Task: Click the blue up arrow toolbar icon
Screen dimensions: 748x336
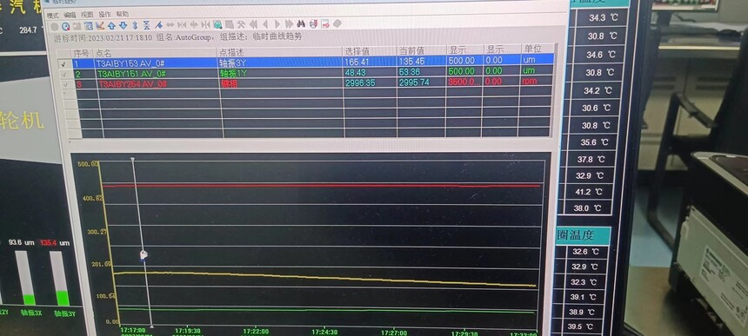Action: tap(111, 25)
